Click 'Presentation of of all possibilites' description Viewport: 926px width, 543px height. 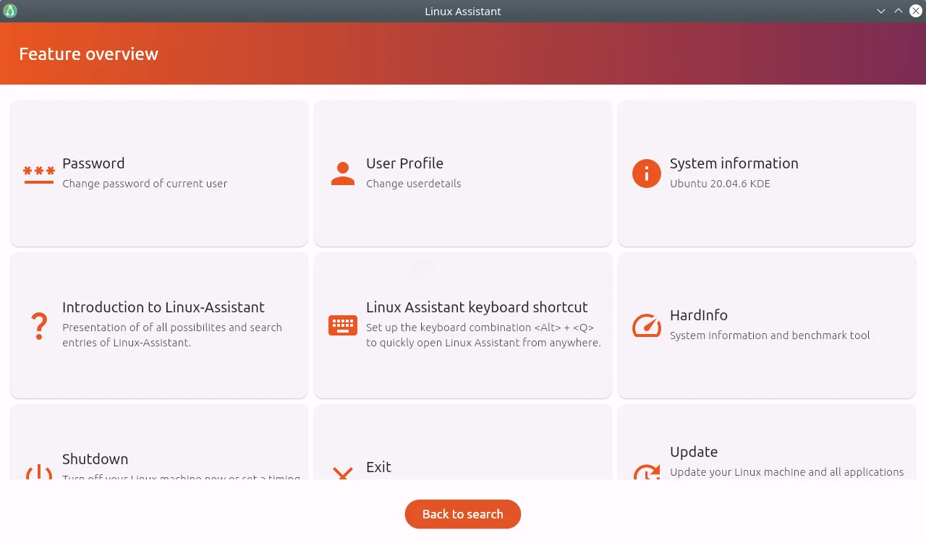click(x=172, y=335)
